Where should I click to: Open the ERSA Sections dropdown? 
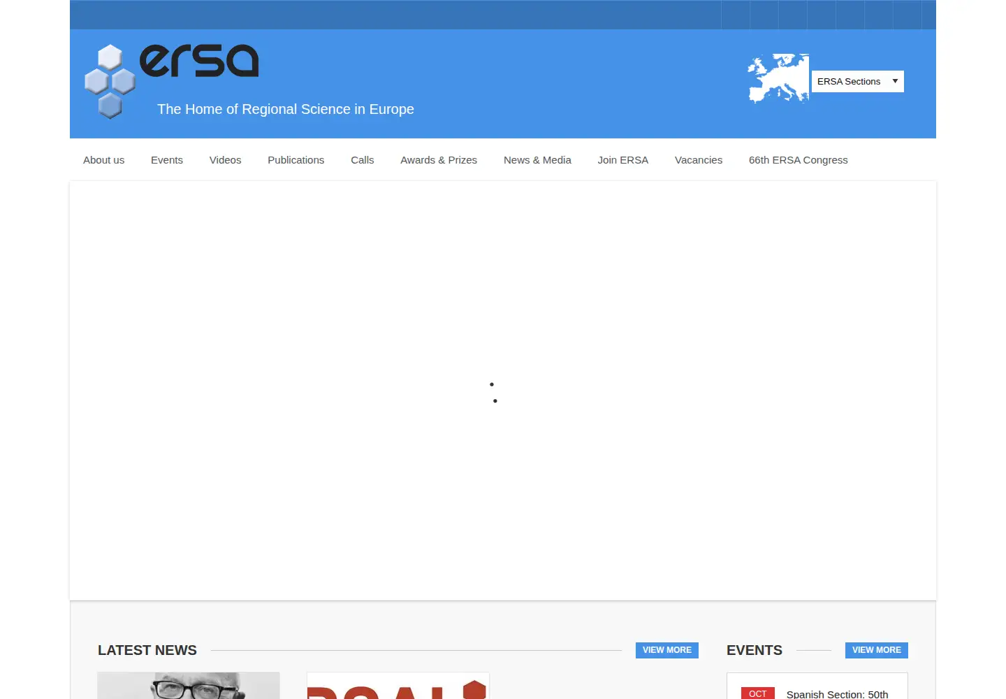[x=857, y=81]
